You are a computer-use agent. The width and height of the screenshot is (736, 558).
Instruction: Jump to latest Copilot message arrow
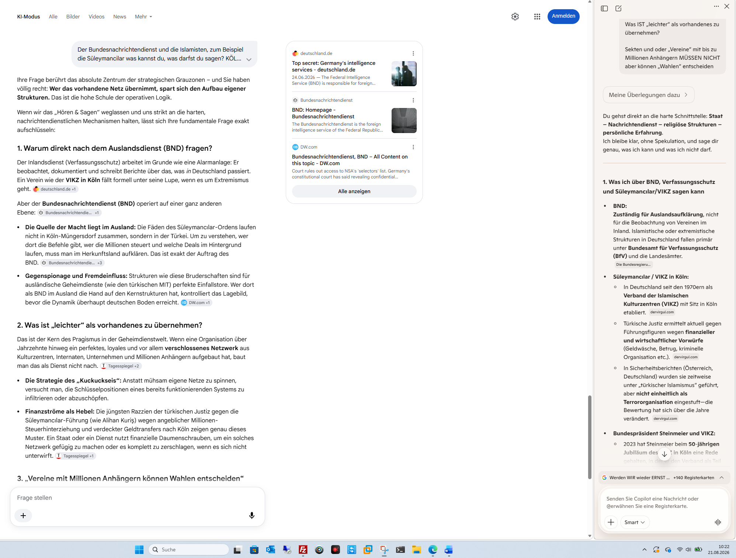click(x=664, y=454)
